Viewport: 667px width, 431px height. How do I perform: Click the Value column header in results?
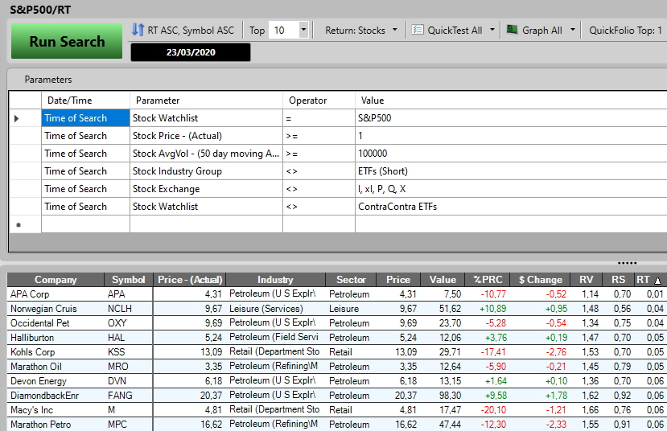coord(443,280)
